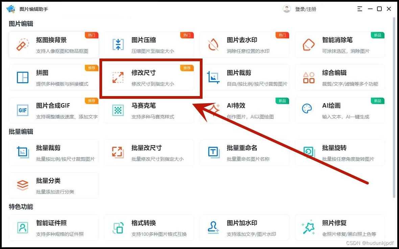The image size is (399, 249).
Task: Click the vertical scrollbar on the right
Action: pyautogui.click(x=394, y=108)
